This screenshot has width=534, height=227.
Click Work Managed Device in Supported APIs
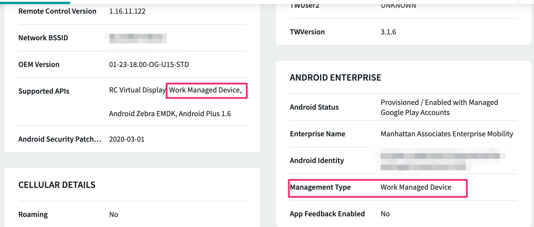pyautogui.click(x=205, y=90)
